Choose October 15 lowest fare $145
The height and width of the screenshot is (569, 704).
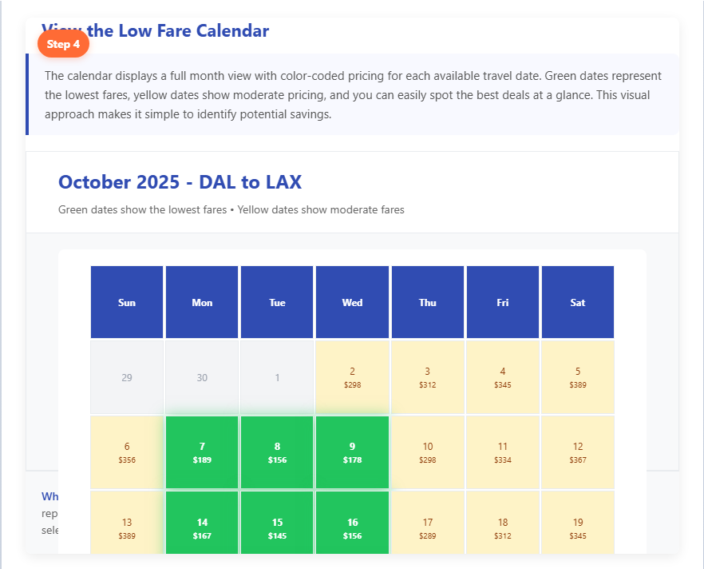(277, 527)
